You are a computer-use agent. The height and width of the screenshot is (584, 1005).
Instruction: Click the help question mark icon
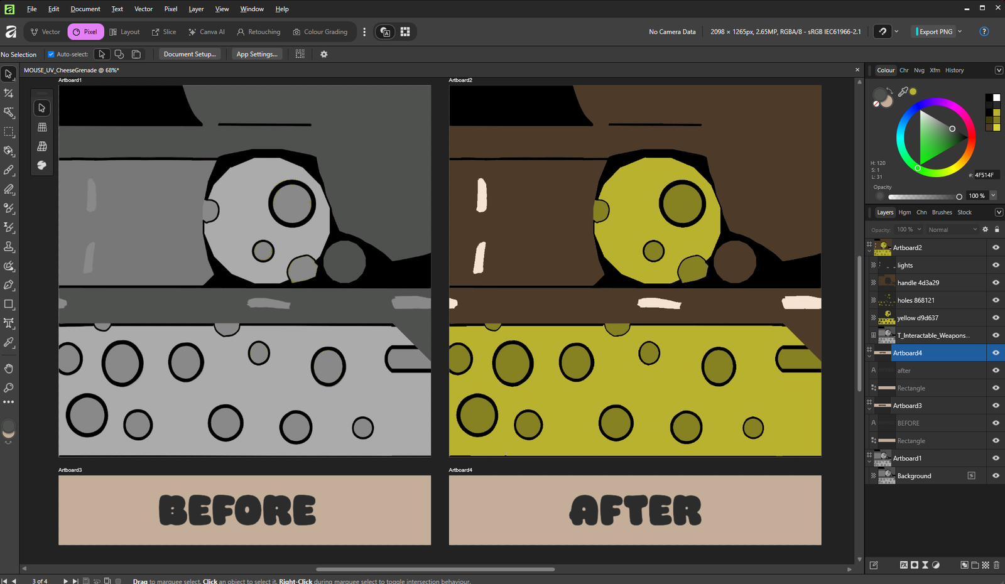pos(984,31)
